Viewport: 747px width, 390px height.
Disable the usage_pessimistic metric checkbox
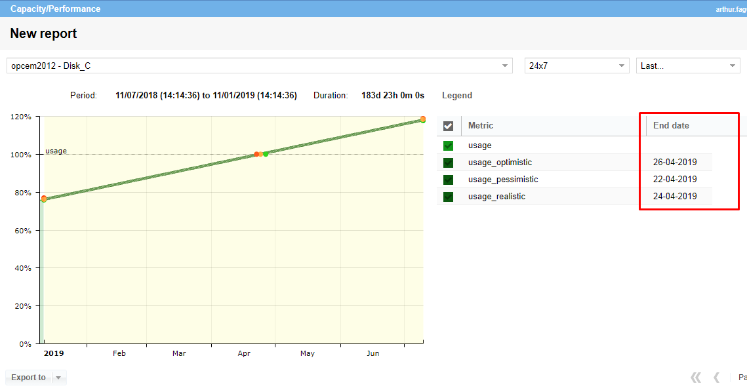[x=449, y=180]
